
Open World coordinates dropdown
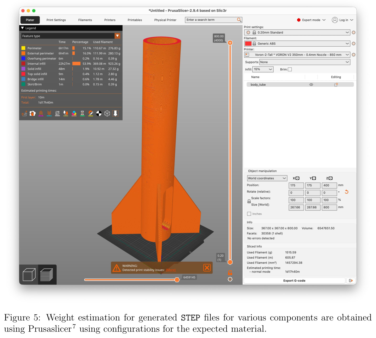(267, 178)
